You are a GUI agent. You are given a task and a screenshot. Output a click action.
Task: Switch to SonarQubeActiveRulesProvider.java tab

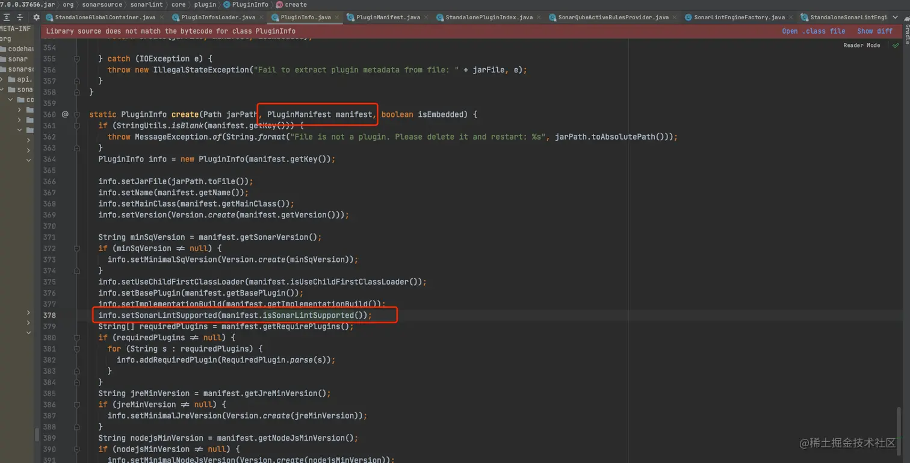tap(613, 17)
